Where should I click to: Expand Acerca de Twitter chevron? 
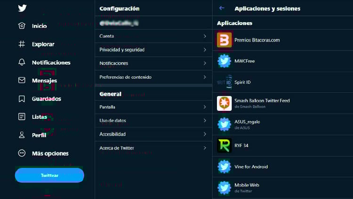[x=205, y=148]
